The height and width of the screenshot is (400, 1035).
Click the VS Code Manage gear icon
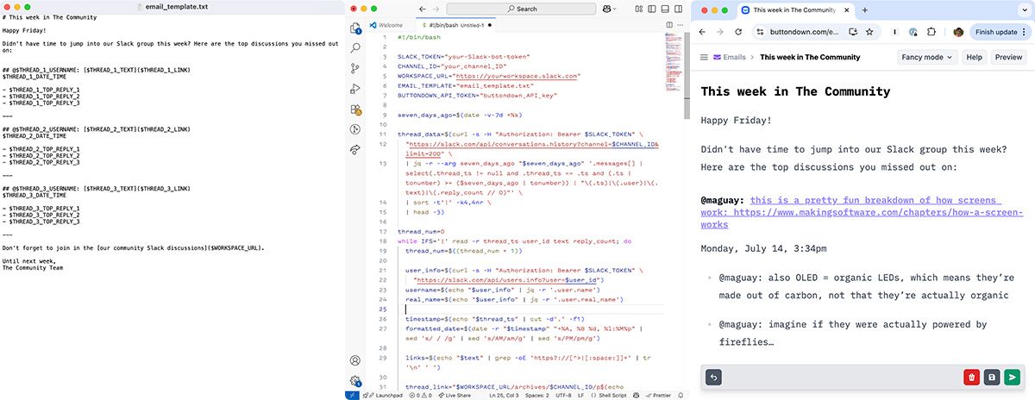pos(354,381)
